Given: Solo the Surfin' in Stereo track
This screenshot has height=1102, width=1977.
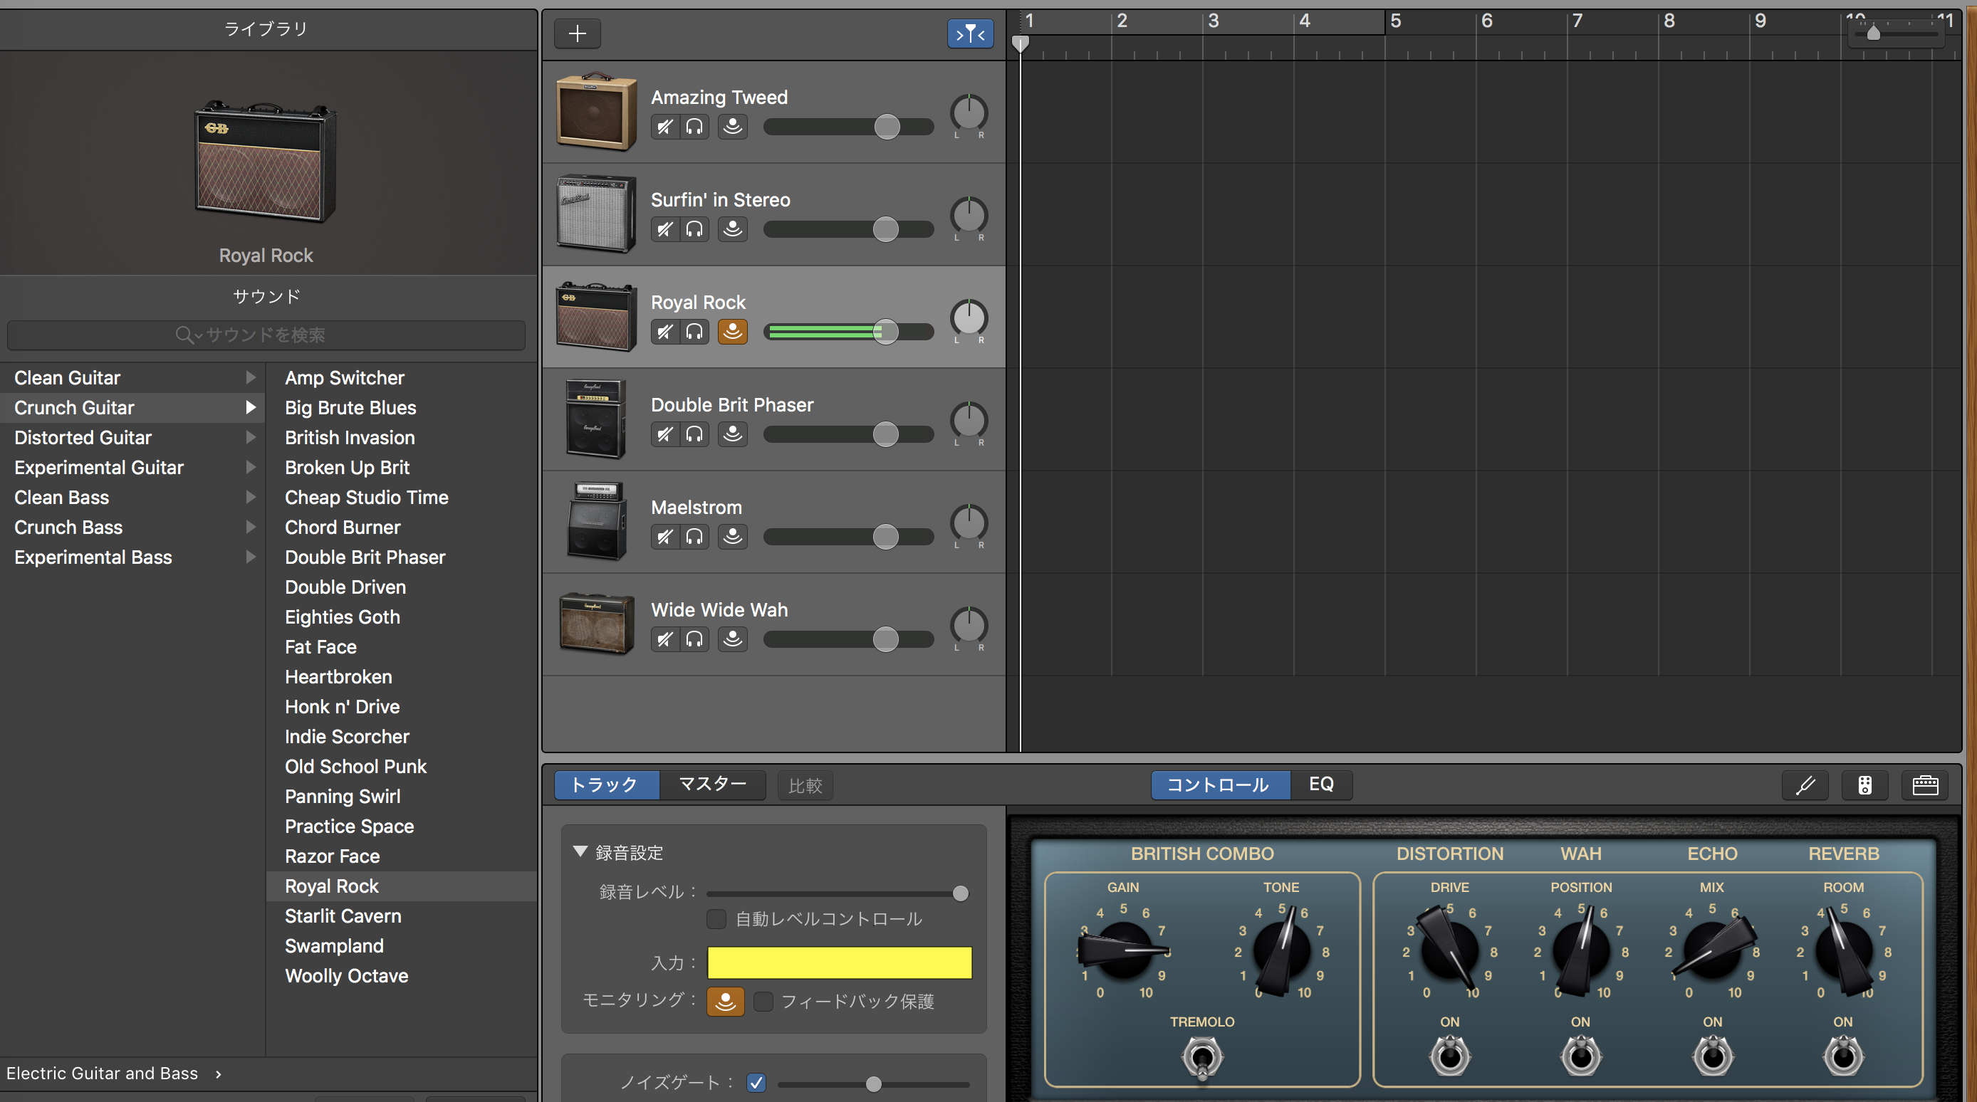Looking at the screenshot, I should [x=694, y=229].
